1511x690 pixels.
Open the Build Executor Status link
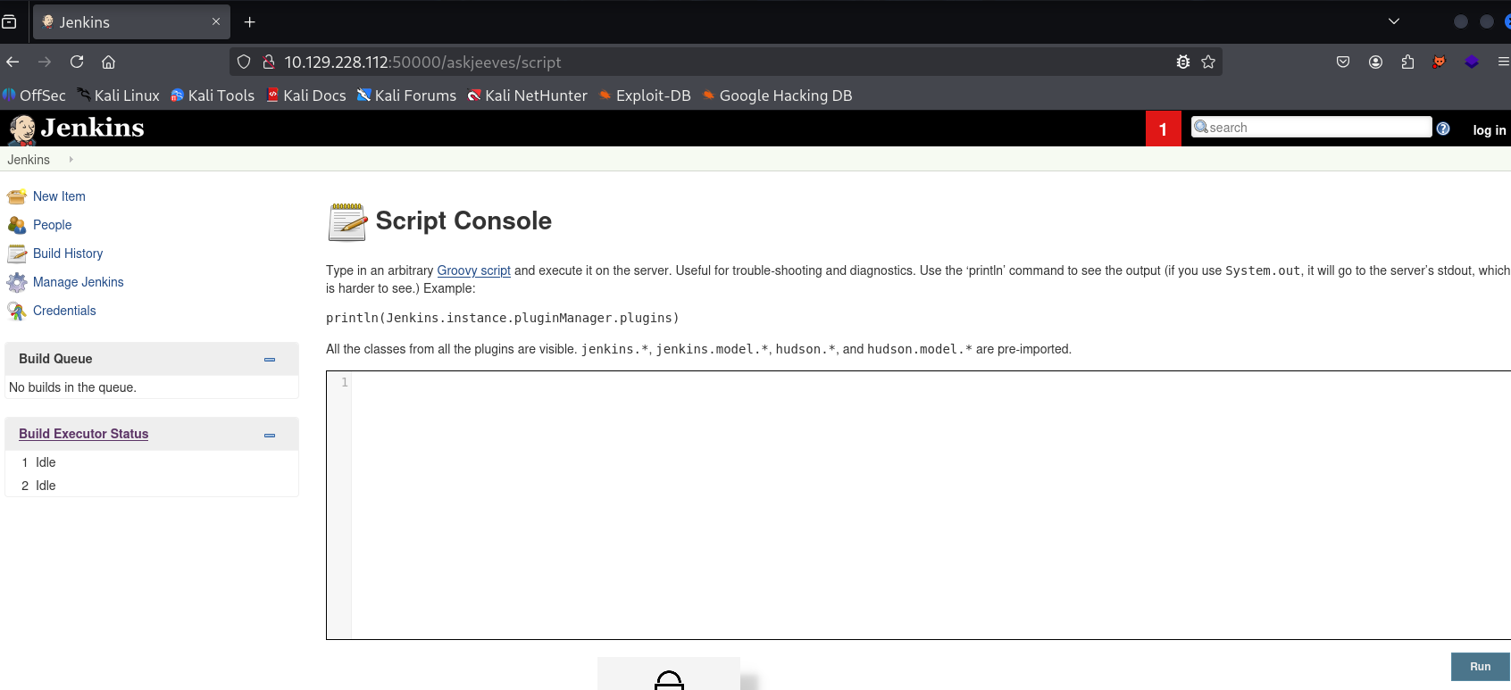[x=83, y=434]
